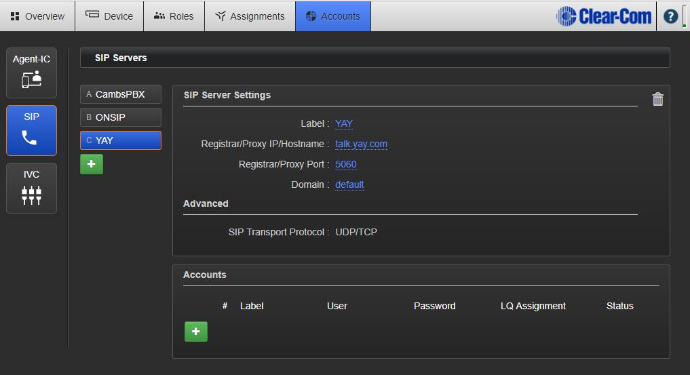Viewport: 690px width, 375px height.
Task: Add new account with plus button
Action: [x=196, y=332]
